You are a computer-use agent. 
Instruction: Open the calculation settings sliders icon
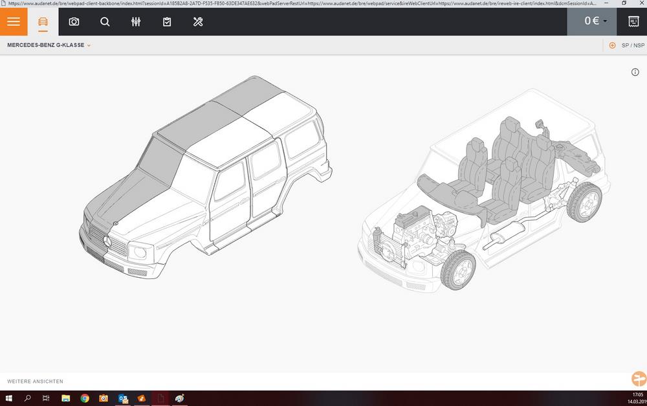(x=136, y=21)
